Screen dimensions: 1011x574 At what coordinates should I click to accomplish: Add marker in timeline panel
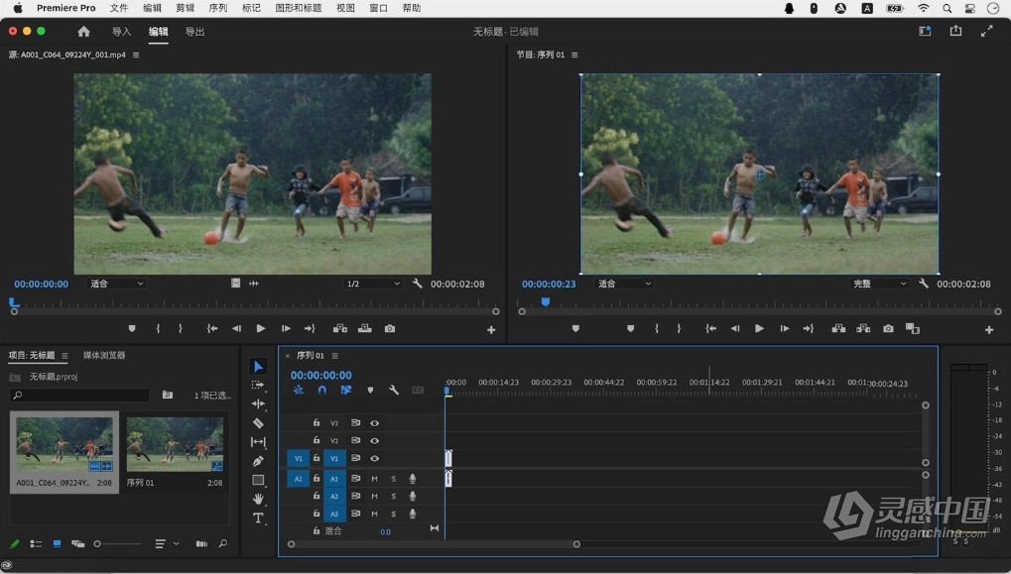(370, 390)
